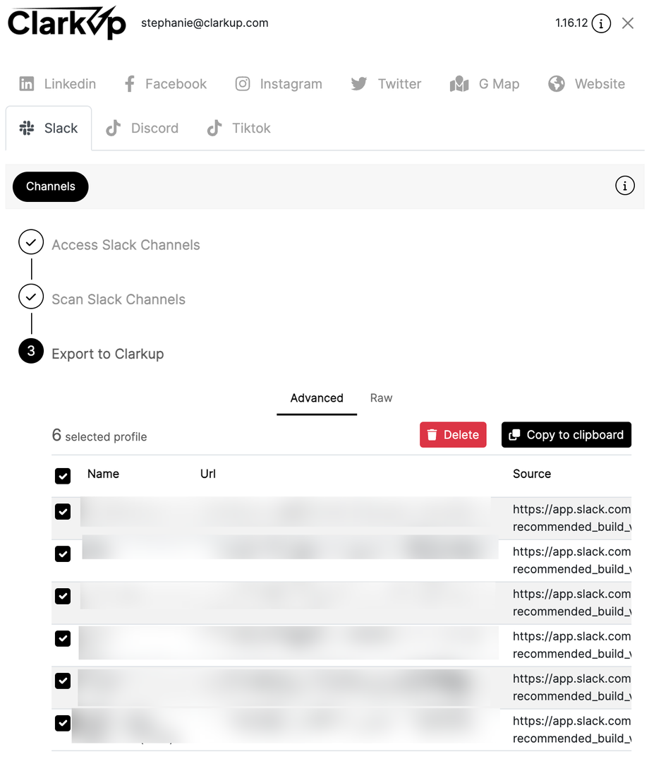Click the 6 selected profile count
Screen dimensions: 649x759
pyautogui.click(x=99, y=435)
